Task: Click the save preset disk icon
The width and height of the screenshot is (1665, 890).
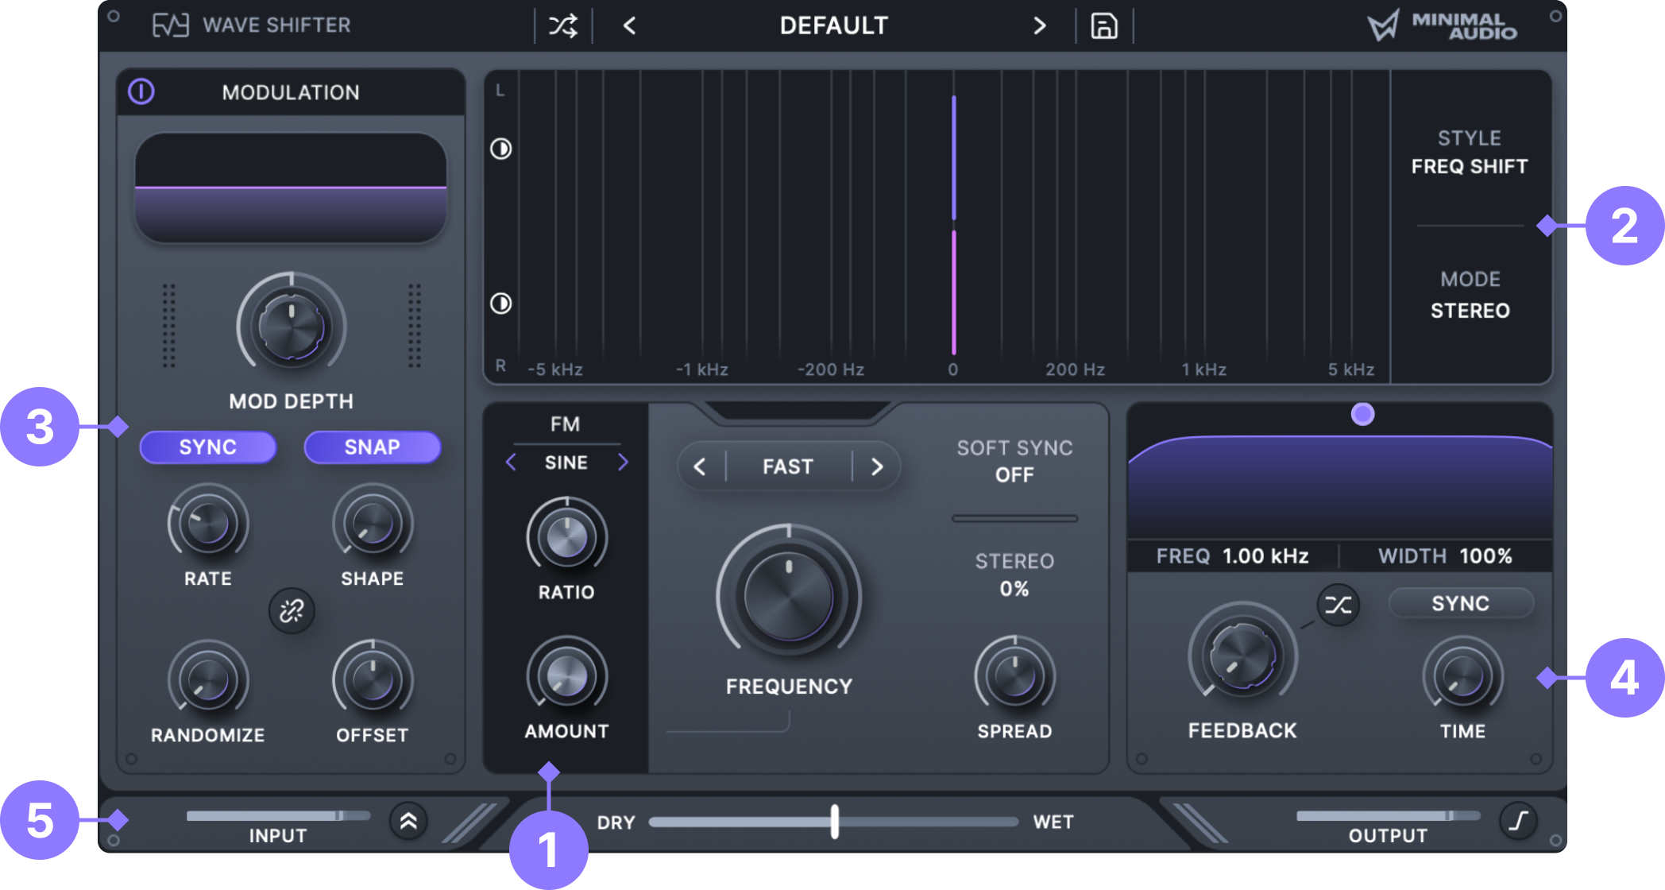Action: [1103, 26]
